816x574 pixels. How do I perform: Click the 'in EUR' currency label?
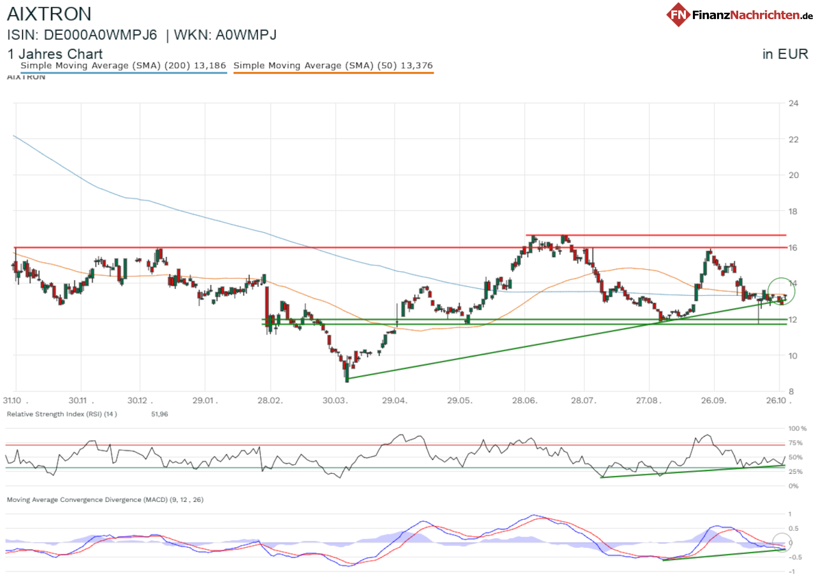[785, 54]
